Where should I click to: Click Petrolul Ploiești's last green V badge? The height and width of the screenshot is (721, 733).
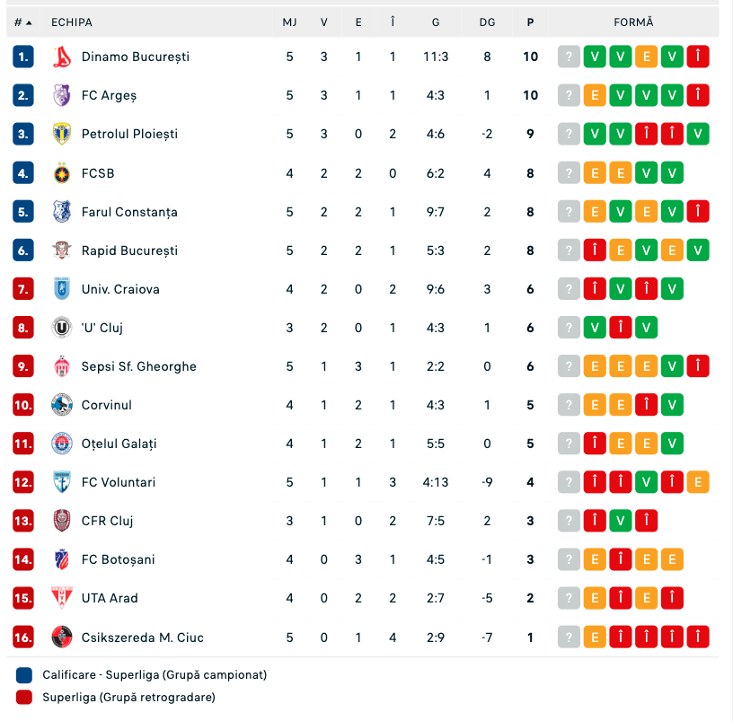click(698, 134)
